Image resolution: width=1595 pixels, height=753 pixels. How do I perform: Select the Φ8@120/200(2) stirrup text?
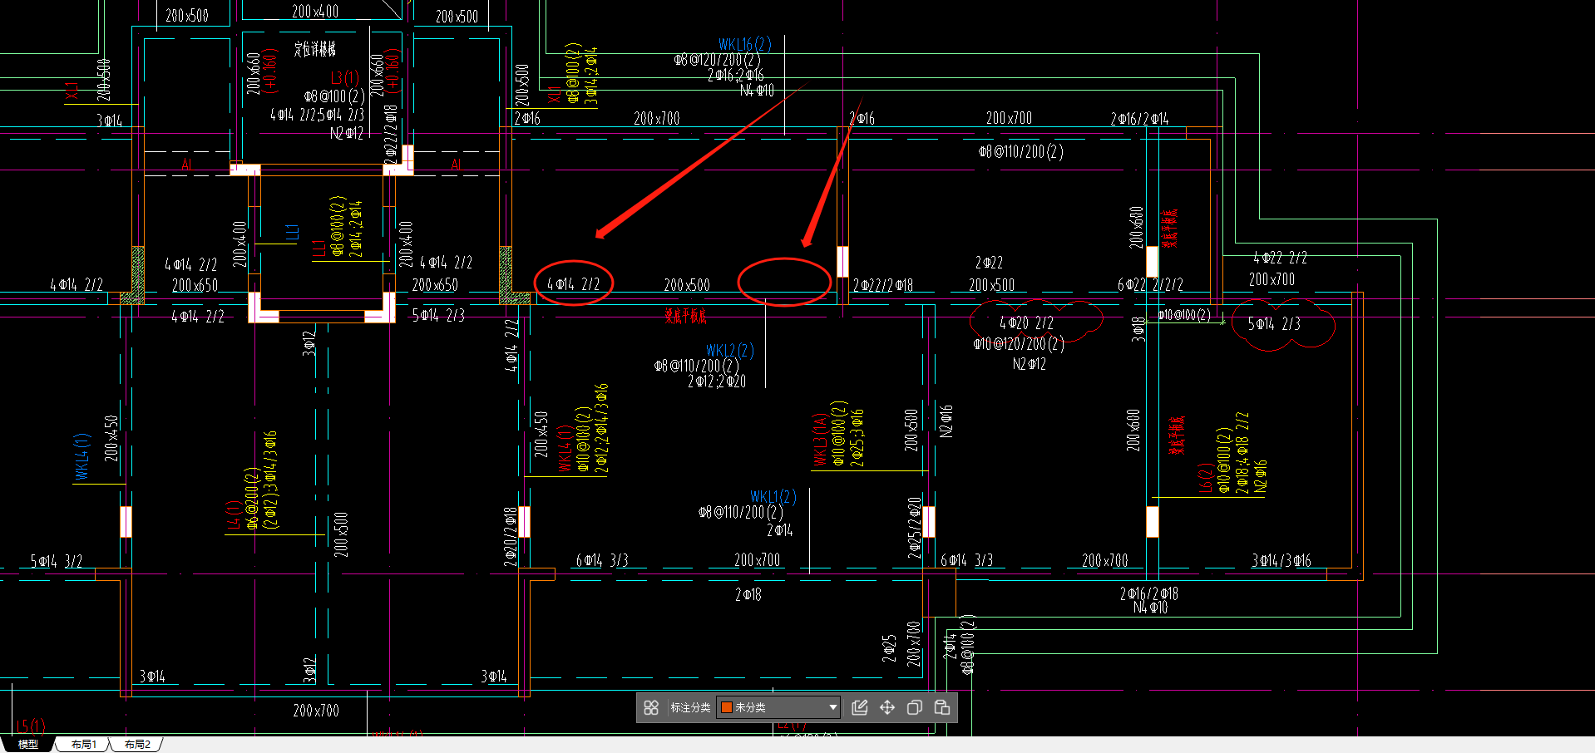click(717, 60)
